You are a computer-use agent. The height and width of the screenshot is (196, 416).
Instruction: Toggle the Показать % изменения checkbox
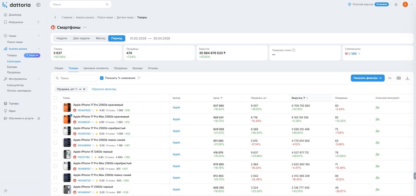(x=102, y=78)
